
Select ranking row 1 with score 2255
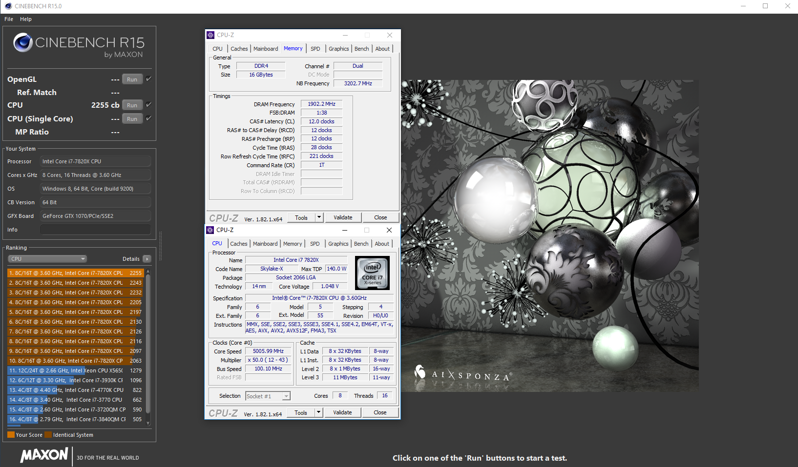pos(75,273)
